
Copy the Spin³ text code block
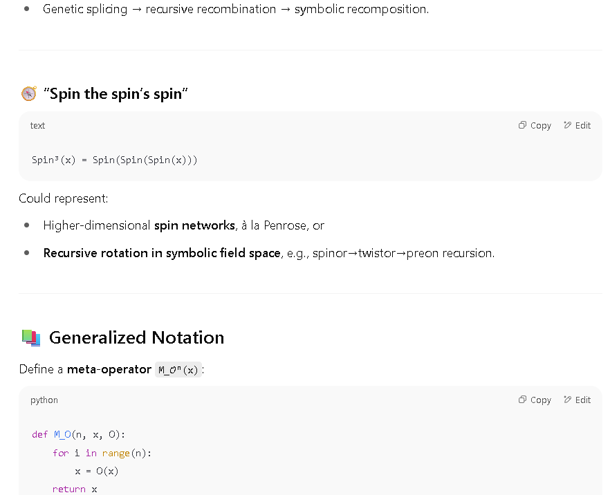(535, 125)
